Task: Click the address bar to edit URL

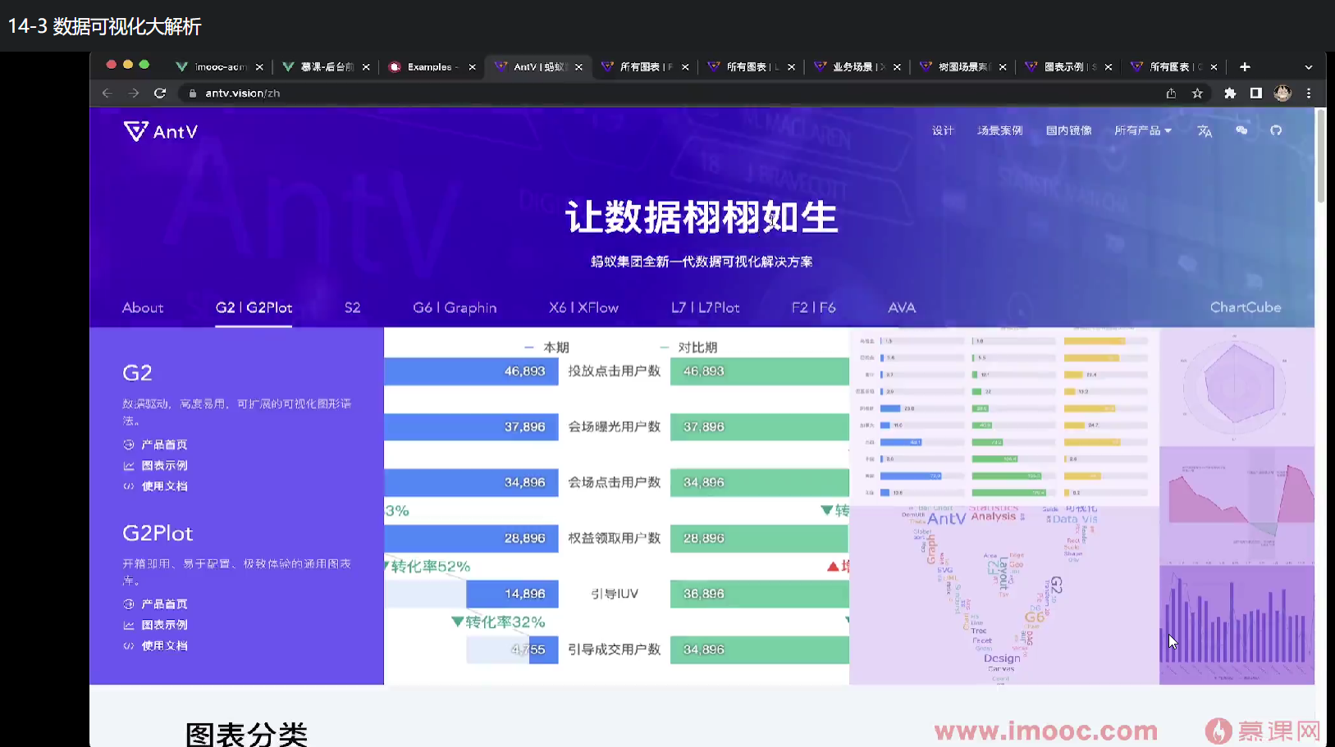Action: (x=574, y=93)
